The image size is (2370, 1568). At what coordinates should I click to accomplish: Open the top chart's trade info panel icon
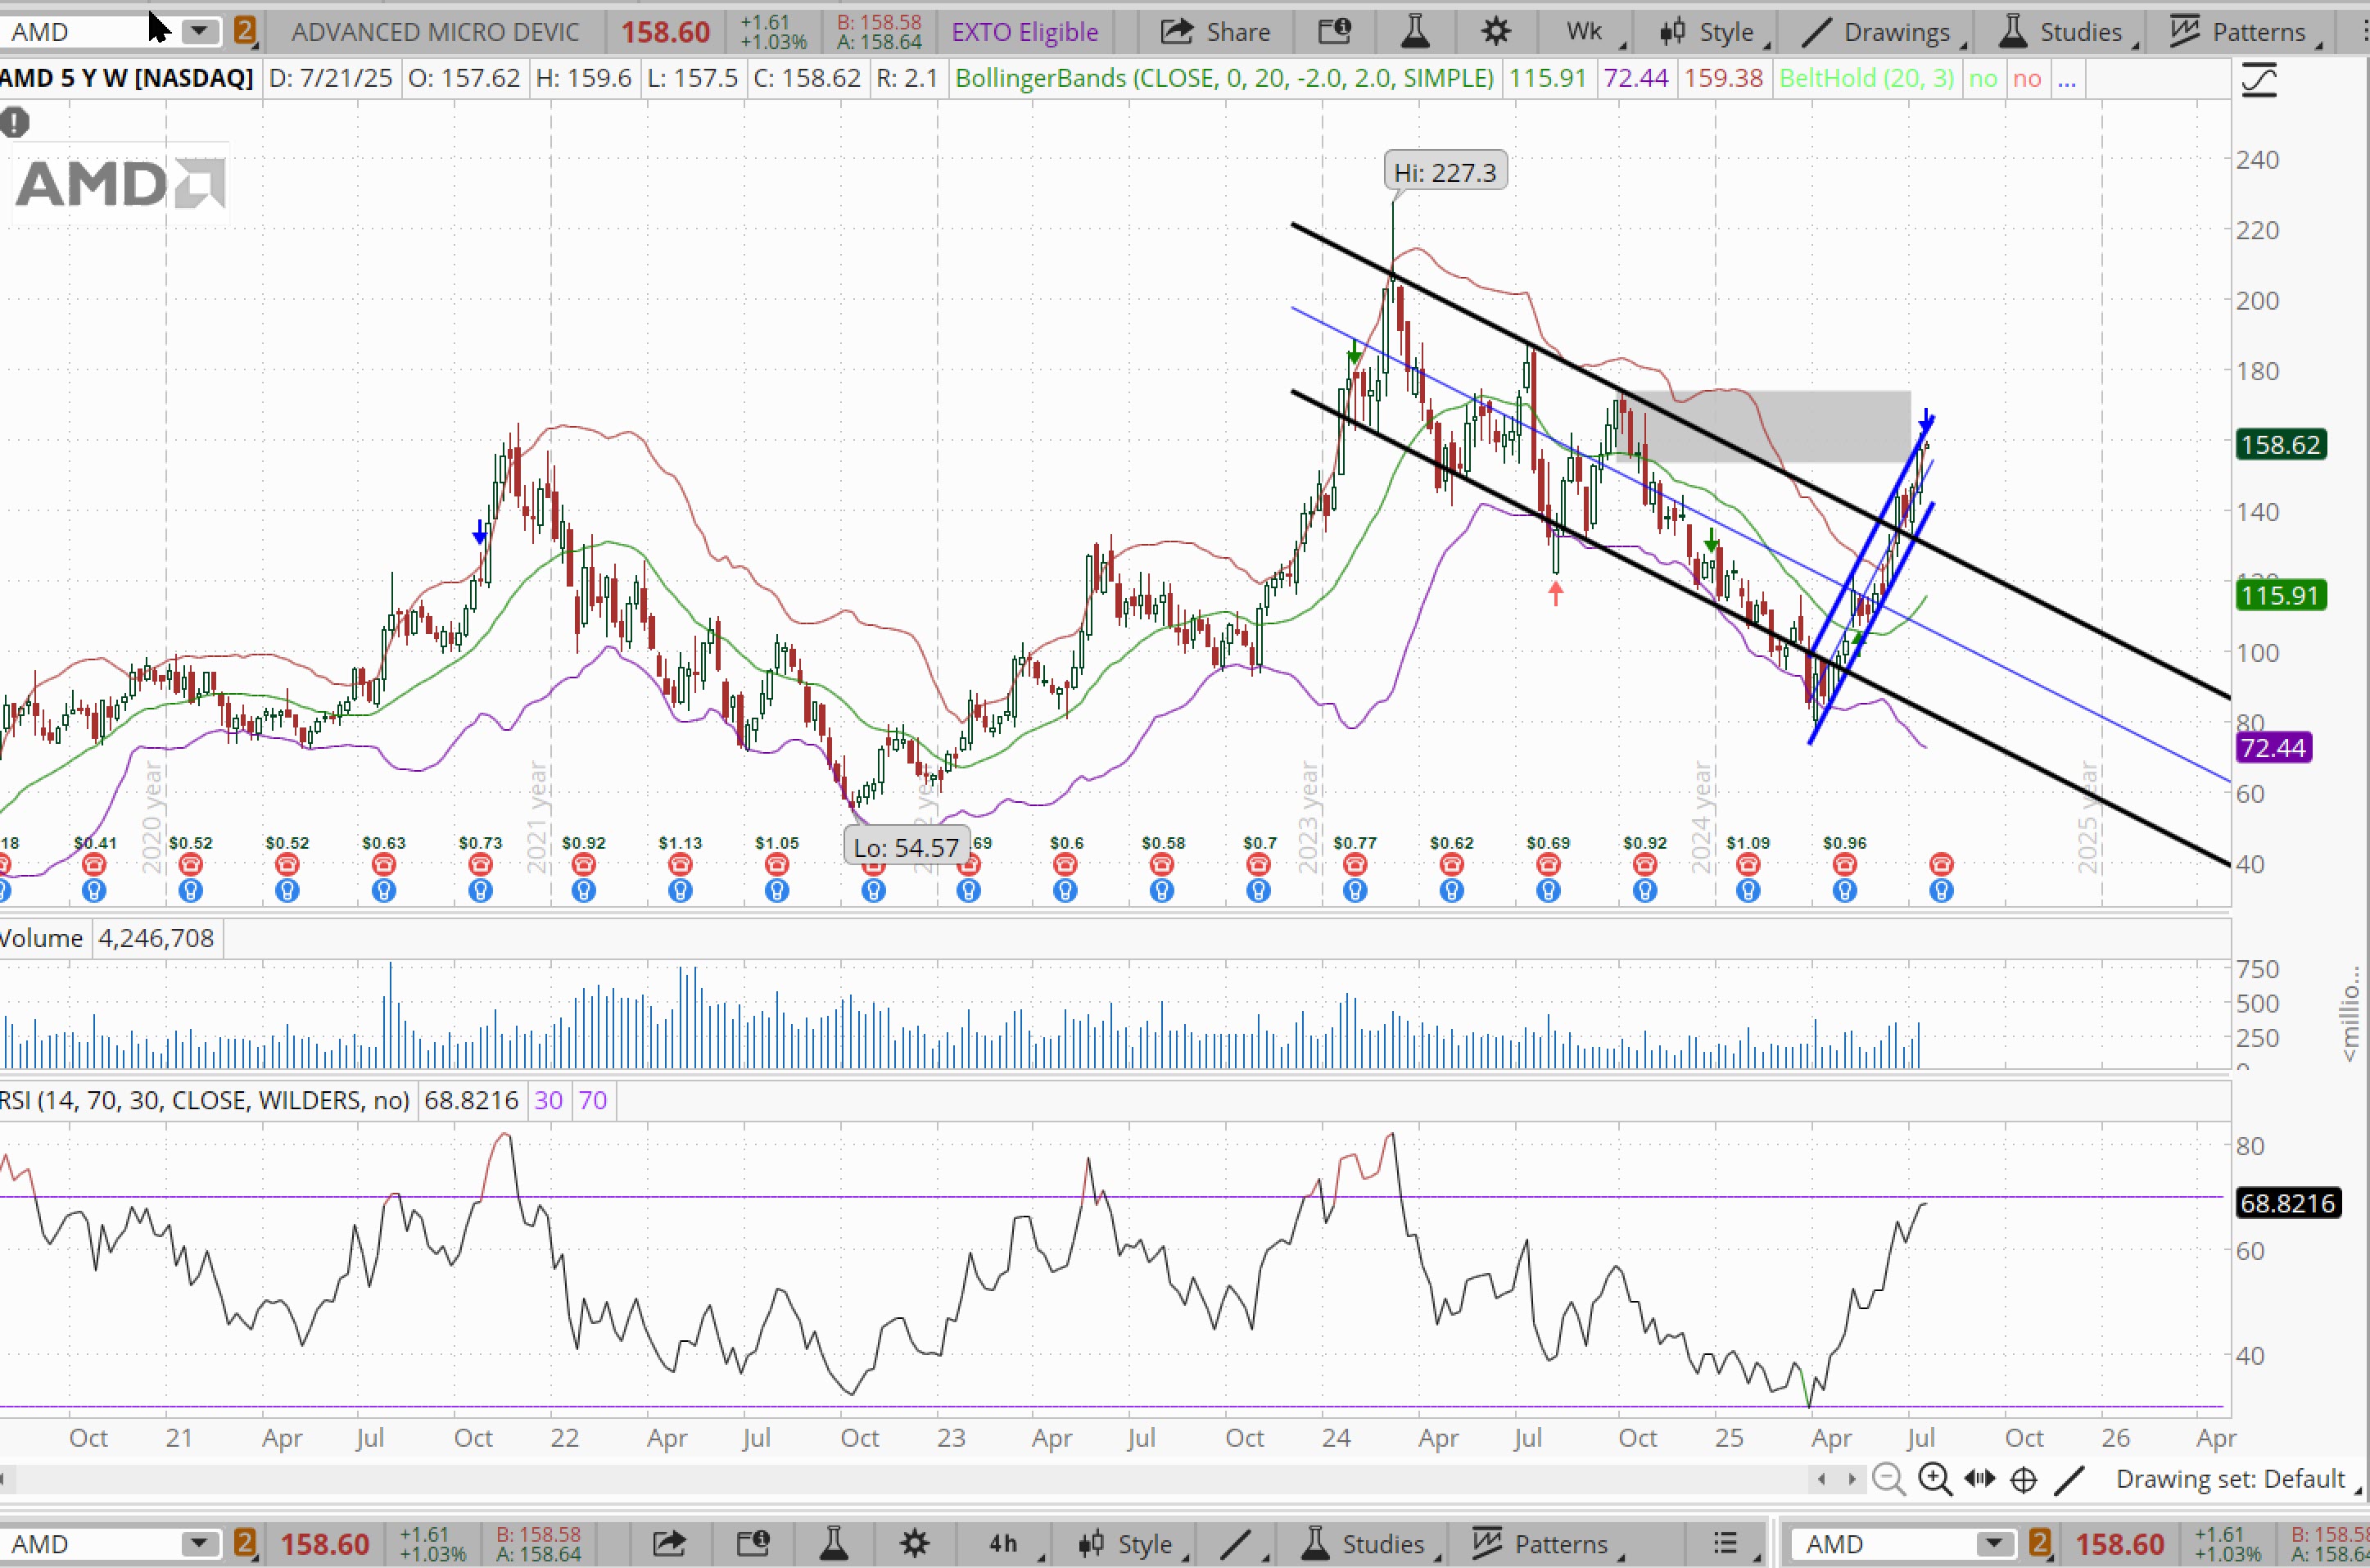(x=1334, y=32)
